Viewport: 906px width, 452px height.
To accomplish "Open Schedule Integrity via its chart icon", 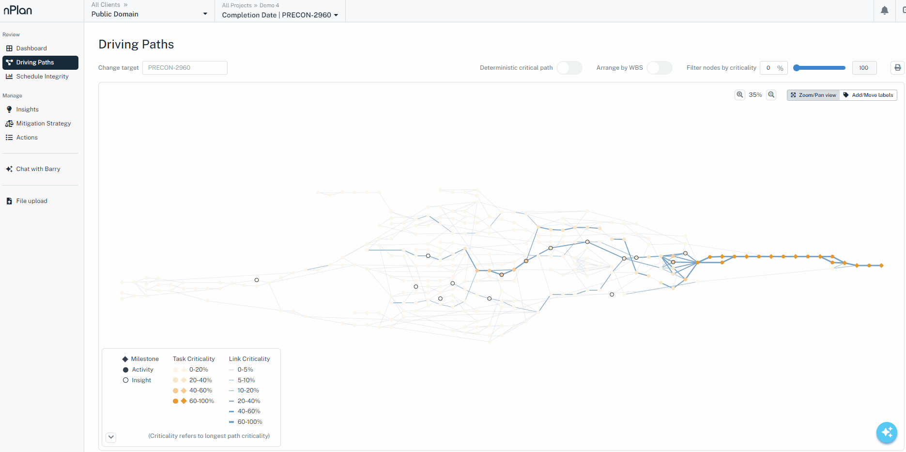I will [9, 76].
